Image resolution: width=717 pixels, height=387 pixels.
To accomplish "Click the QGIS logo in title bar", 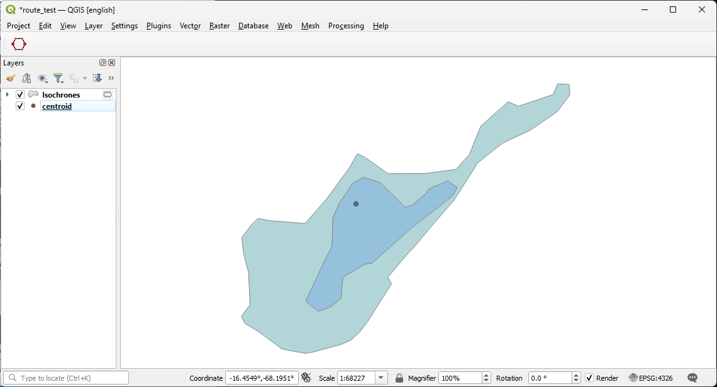I will point(11,9).
